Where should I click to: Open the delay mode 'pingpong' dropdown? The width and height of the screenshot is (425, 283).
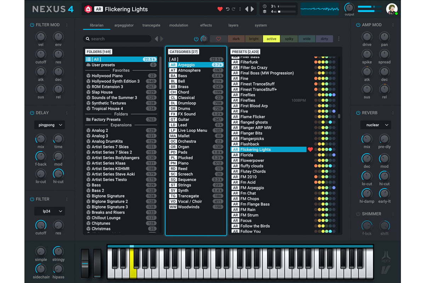50,125
